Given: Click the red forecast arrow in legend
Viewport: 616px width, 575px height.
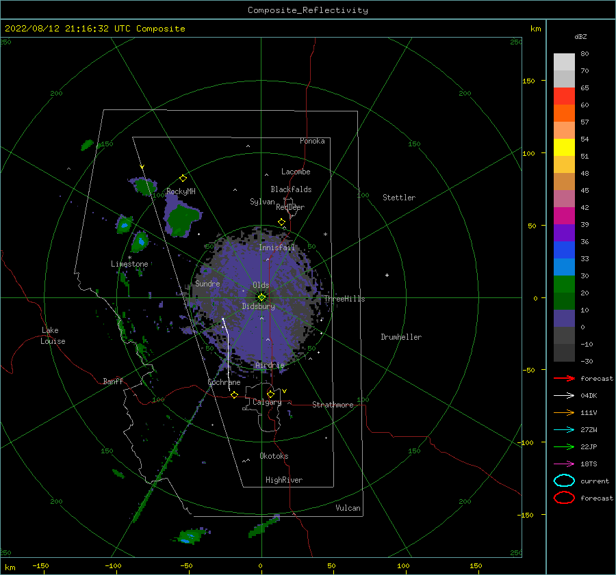Looking at the screenshot, I should [x=564, y=378].
